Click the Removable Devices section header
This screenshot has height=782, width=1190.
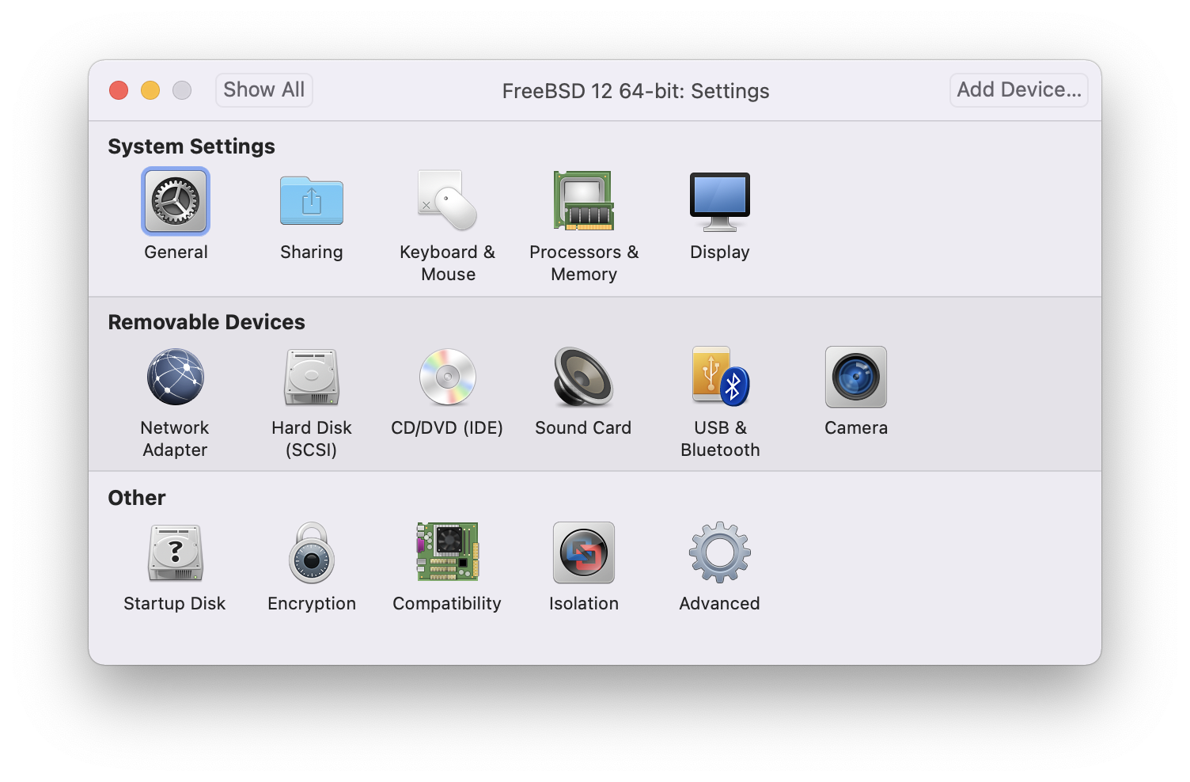point(207,321)
